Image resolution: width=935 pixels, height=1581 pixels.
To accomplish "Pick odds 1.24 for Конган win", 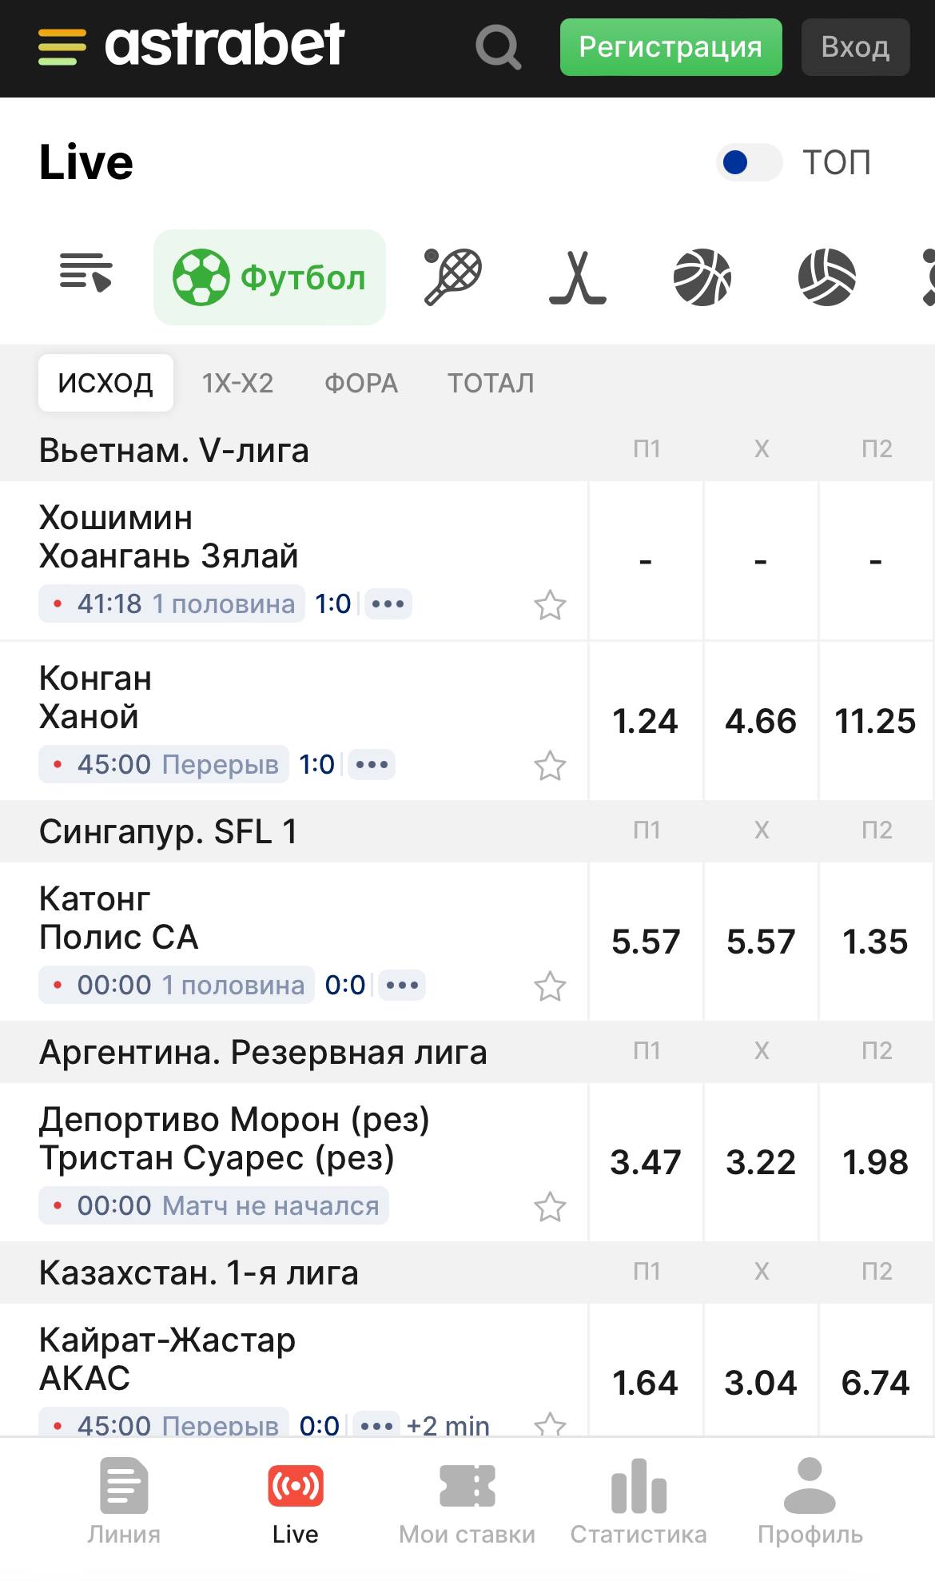I will (646, 721).
